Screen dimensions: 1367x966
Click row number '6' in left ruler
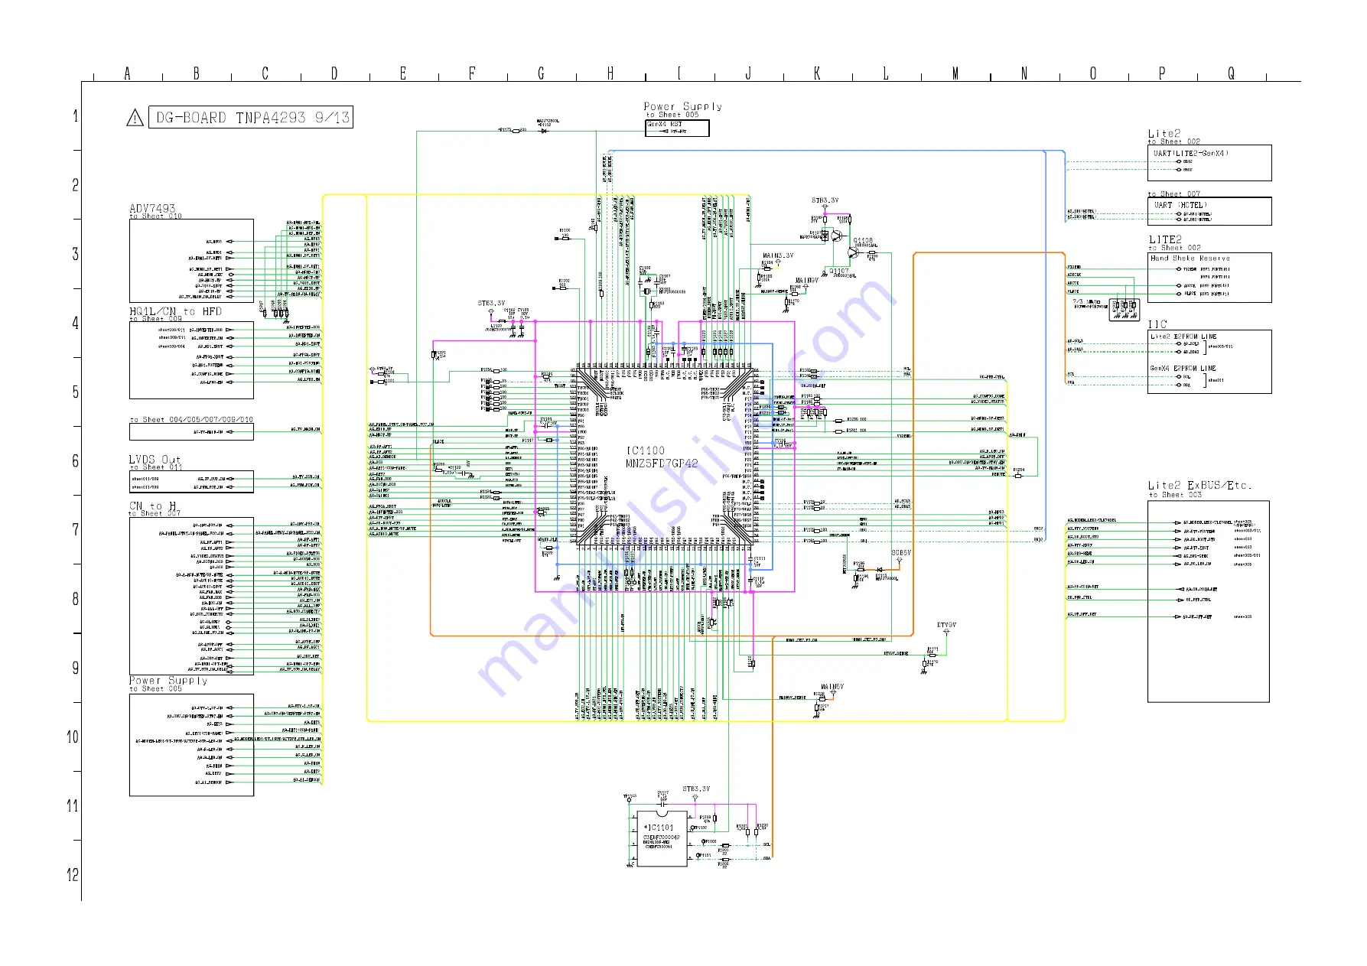[75, 460]
